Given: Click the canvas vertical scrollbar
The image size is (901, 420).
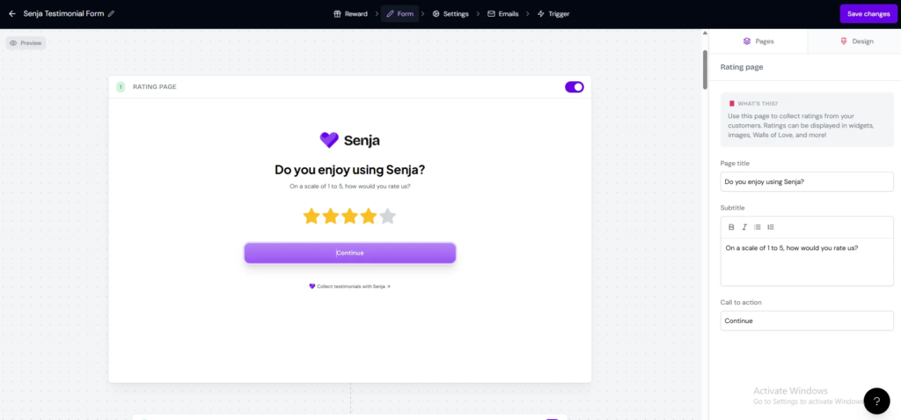Looking at the screenshot, I should [x=704, y=70].
